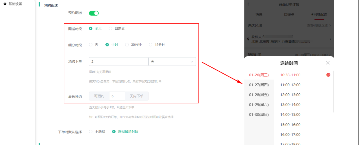This screenshot has height=145, width=359.
Task: Click the location pin icon beside 收件人
Action: click(x=248, y=39)
